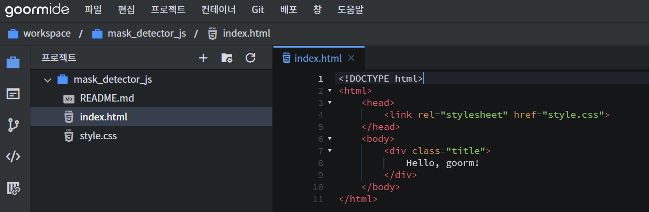Place cursor in the DOCTYPE html line

point(381,79)
